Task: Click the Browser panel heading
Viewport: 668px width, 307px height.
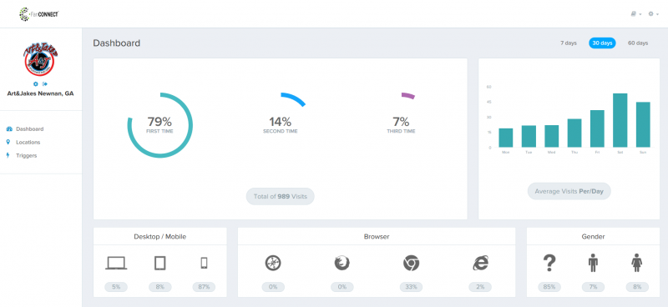Action: tap(377, 236)
